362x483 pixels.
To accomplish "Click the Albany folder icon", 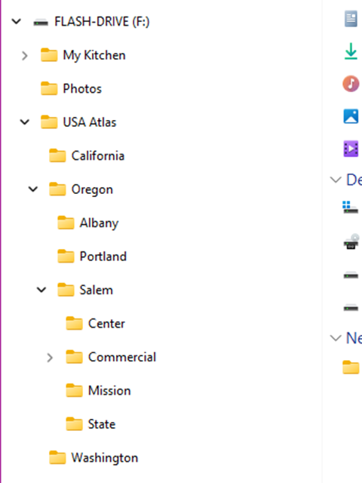I will pyautogui.click(x=66, y=223).
